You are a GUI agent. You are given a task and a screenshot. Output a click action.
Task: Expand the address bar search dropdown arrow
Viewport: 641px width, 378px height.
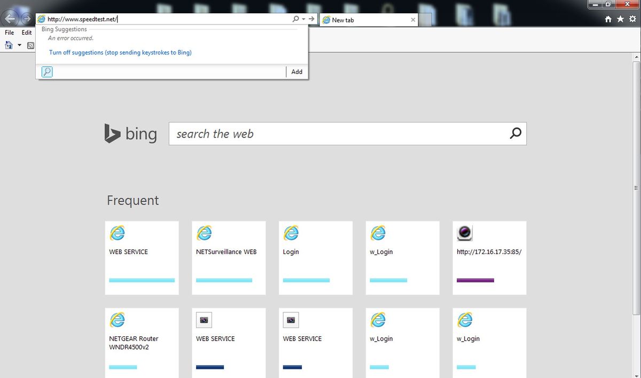click(303, 19)
